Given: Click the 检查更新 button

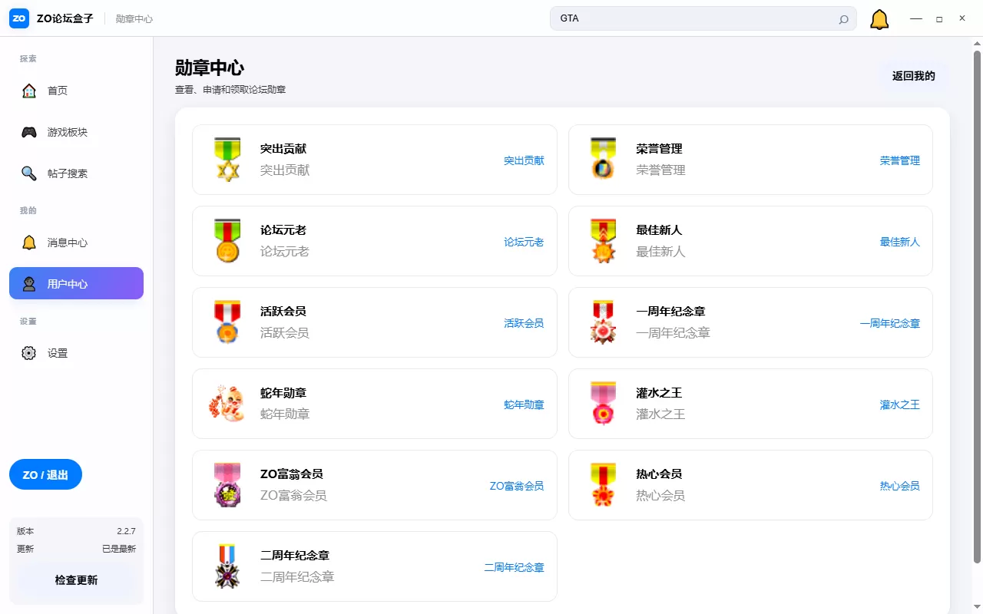Looking at the screenshot, I should click(76, 580).
